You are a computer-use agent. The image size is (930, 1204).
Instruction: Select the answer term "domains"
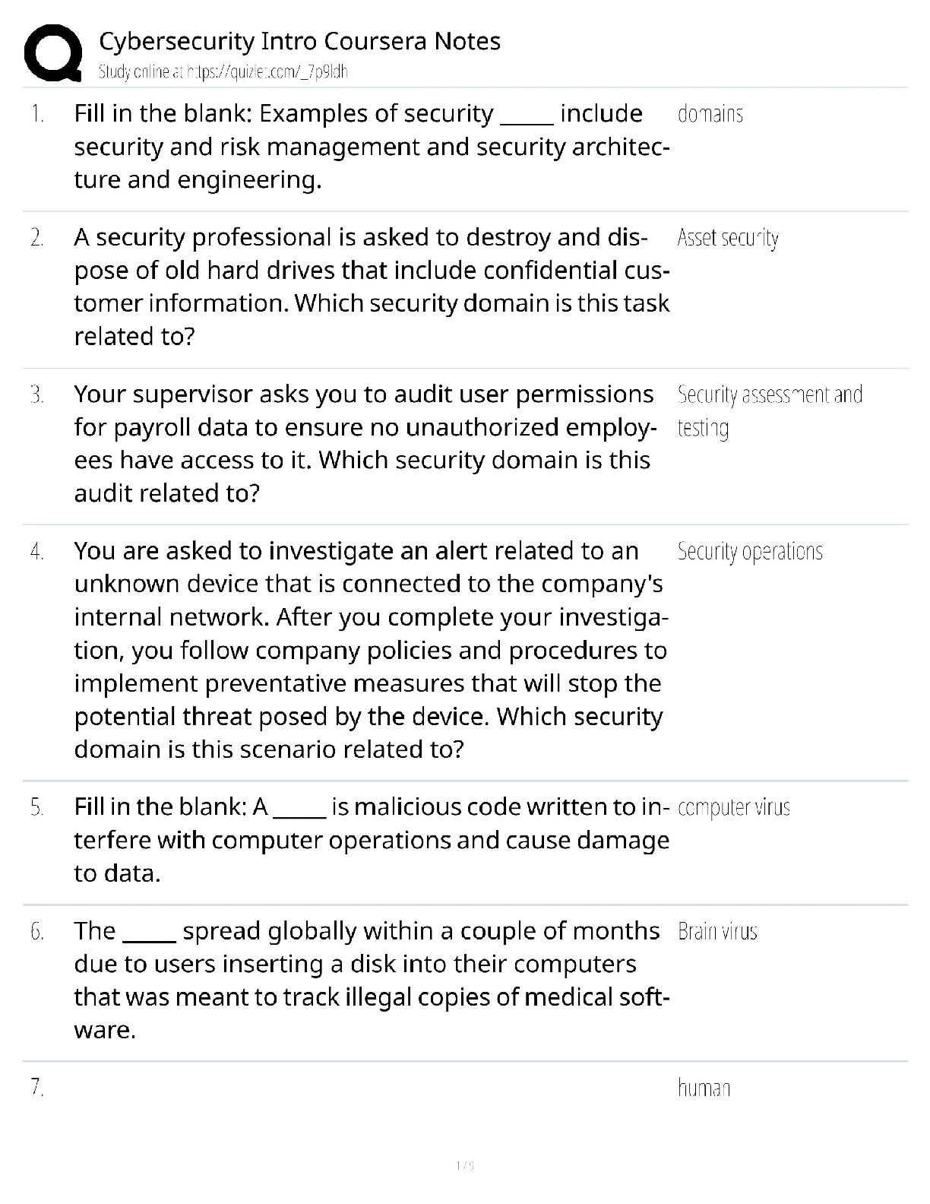(x=710, y=114)
